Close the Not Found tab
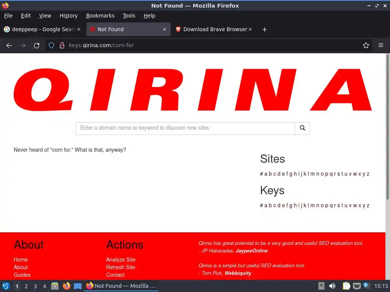Viewport: 390px width, 292px height. coord(165,29)
